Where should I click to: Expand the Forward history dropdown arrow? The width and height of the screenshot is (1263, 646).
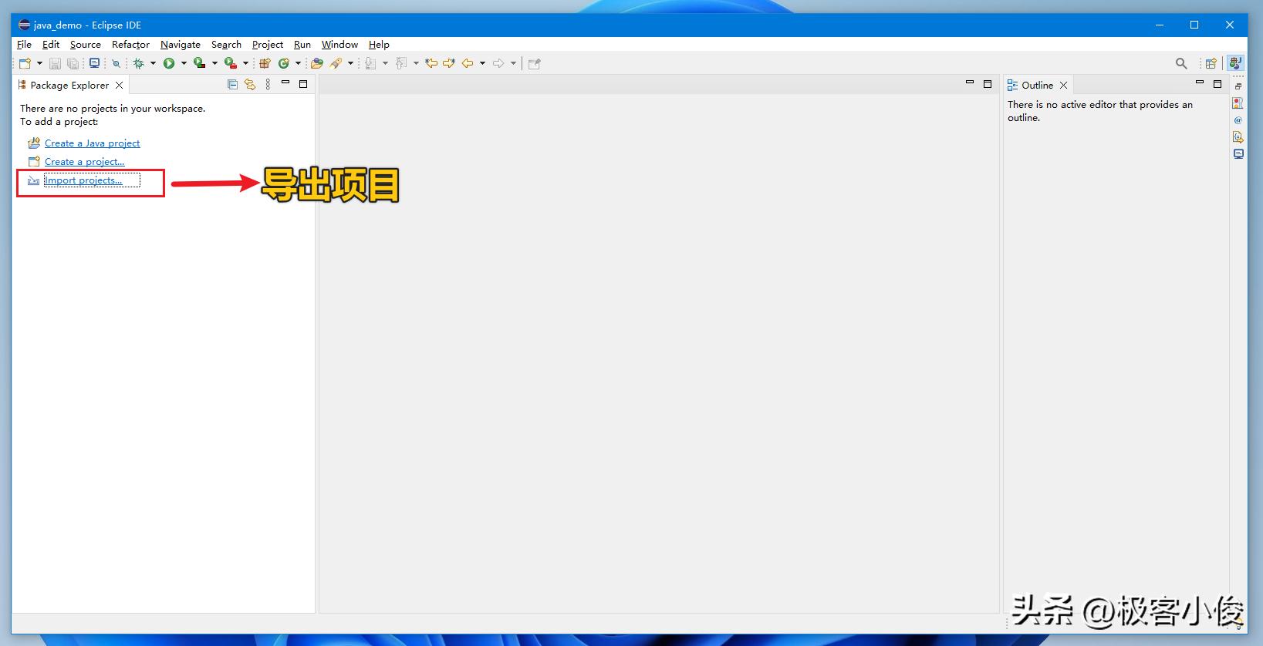[x=513, y=63]
